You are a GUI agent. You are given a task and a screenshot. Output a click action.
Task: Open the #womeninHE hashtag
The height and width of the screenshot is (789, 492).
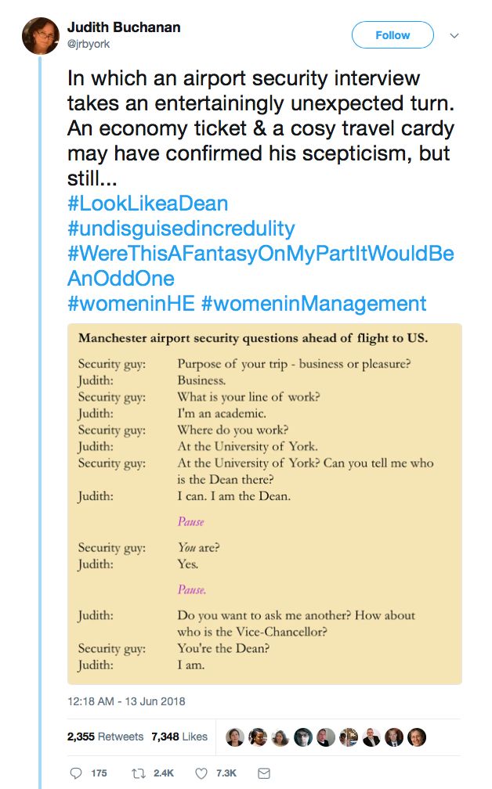coord(131,304)
